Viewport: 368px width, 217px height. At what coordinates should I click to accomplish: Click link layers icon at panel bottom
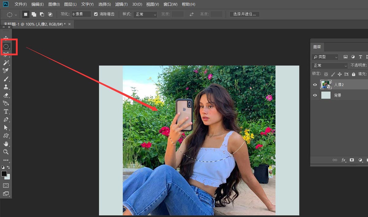pos(335,160)
